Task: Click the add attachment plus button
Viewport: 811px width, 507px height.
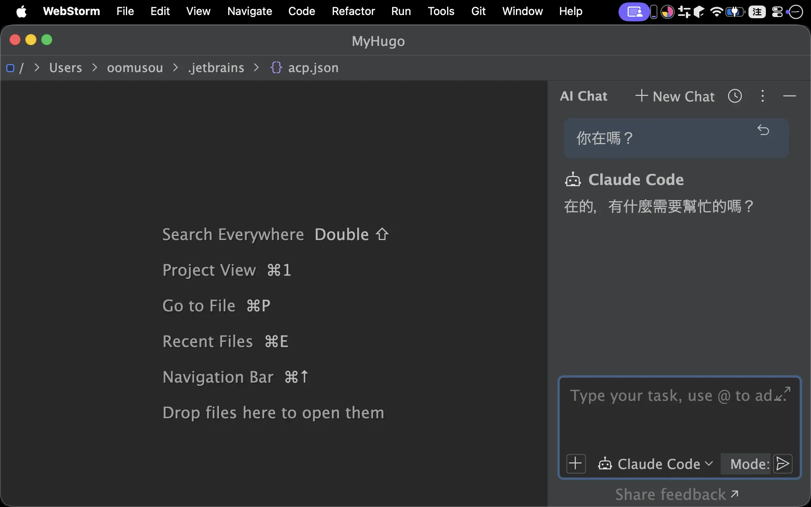Action: [x=576, y=463]
